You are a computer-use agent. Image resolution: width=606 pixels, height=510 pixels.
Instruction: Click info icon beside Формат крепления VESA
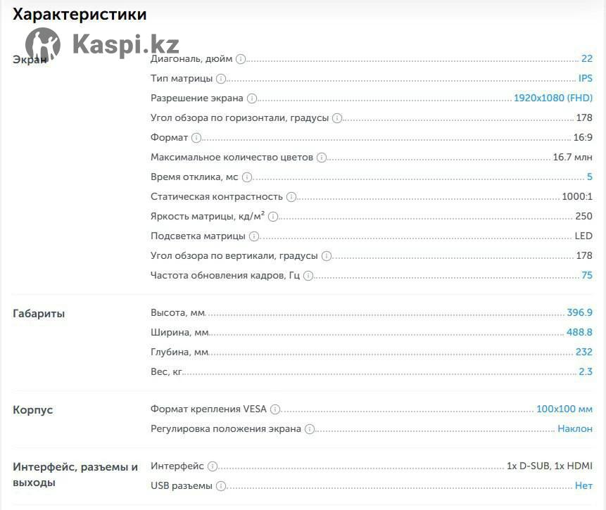point(275,409)
